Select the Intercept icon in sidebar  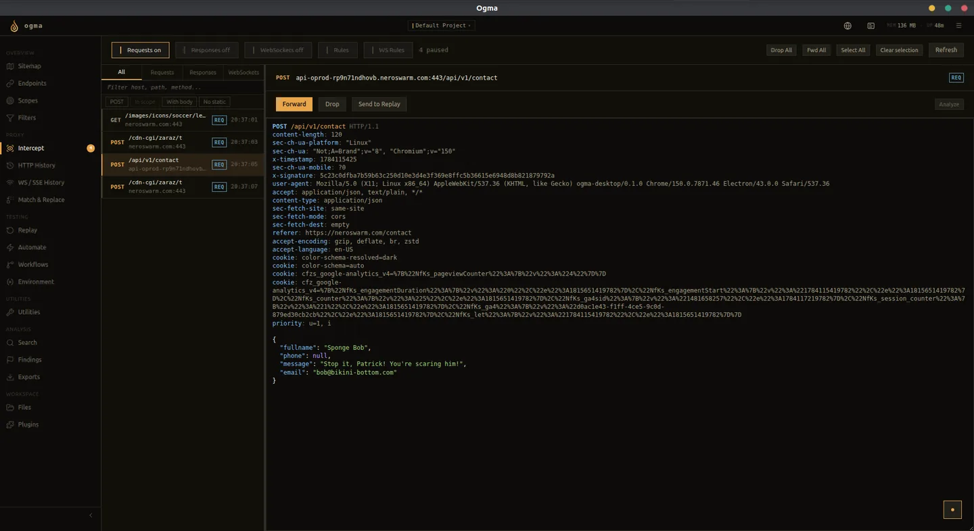pyautogui.click(x=10, y=148)
